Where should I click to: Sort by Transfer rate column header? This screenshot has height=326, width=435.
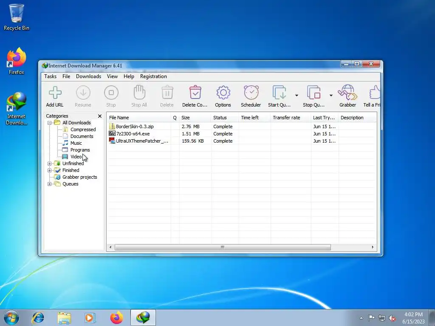click(291, 118)
